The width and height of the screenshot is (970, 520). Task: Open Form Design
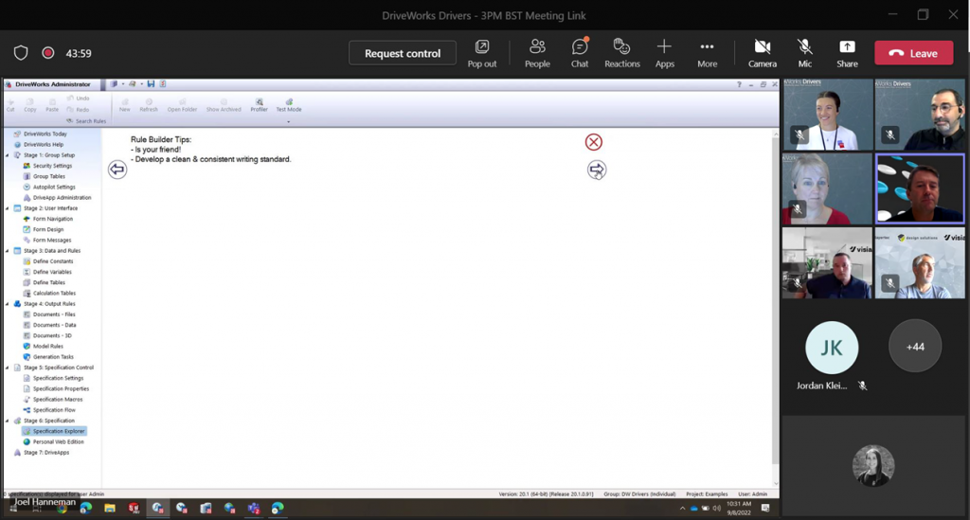click(x=44, y=229)
